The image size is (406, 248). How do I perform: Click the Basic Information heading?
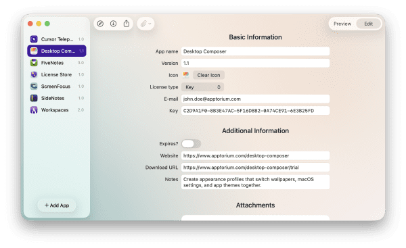(255, 37)
